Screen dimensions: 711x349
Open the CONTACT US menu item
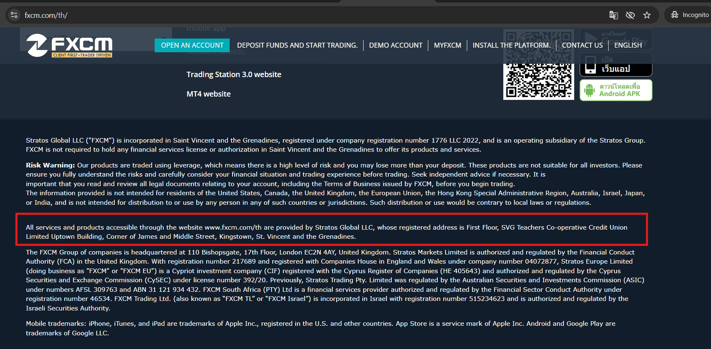582,45
